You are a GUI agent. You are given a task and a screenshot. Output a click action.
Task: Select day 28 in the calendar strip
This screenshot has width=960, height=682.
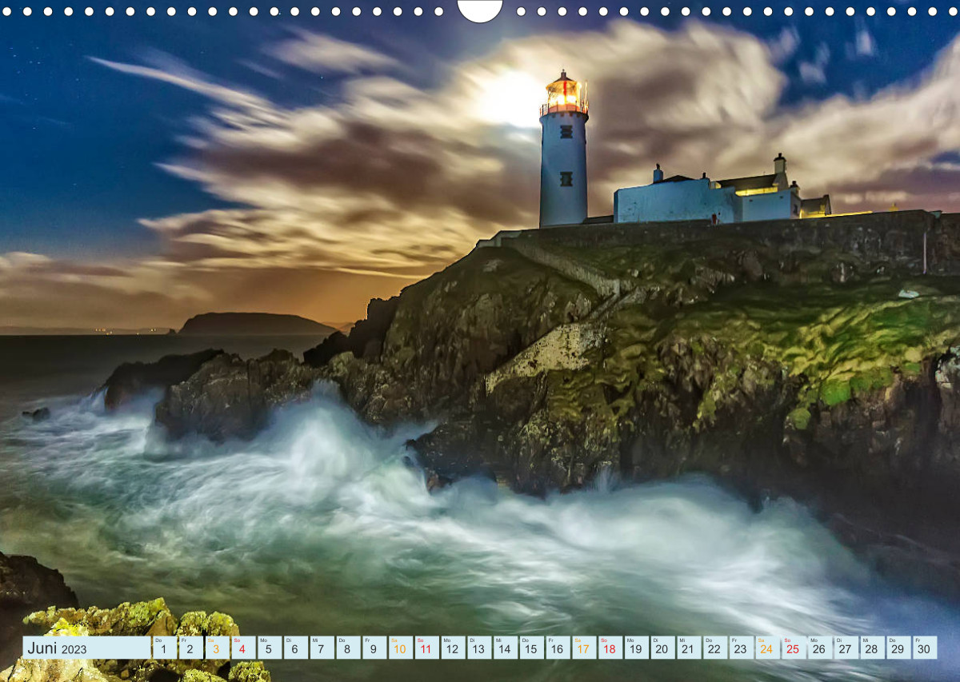872,648
